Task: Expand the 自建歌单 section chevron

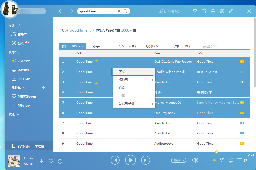Action: 24,88
